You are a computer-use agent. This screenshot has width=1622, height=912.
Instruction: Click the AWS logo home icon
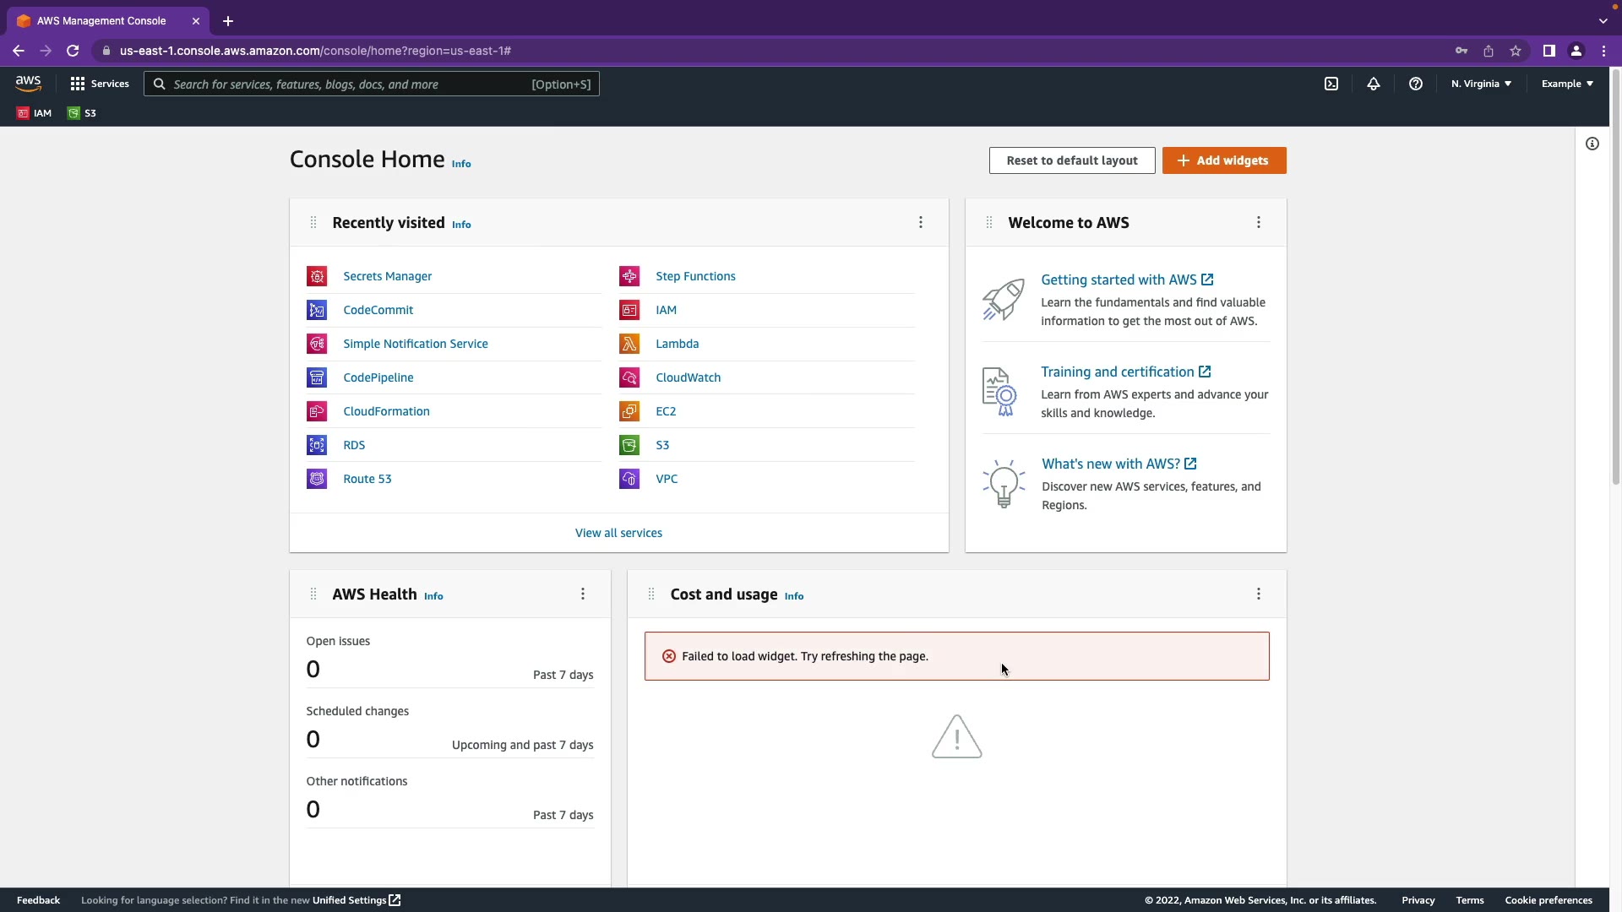[29, 83]
